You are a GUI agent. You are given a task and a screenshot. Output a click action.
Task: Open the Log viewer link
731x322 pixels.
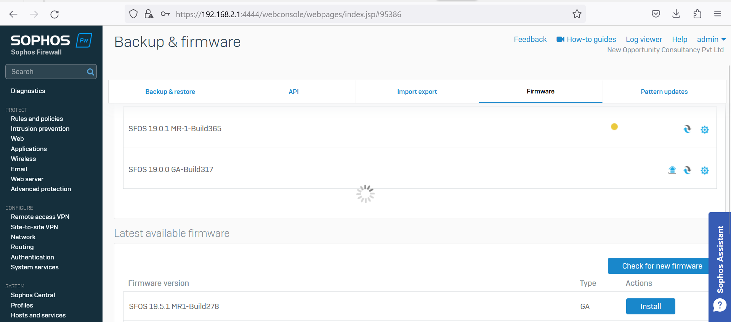[644, 39]
